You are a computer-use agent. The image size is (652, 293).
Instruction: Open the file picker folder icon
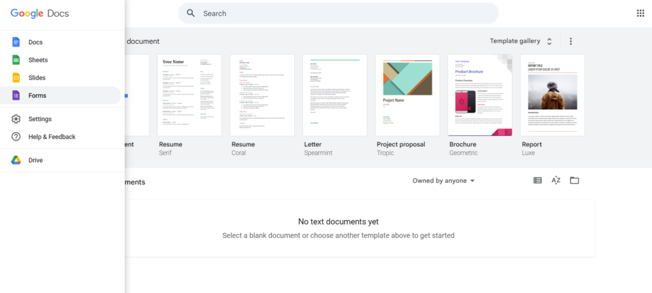[574, 181]
